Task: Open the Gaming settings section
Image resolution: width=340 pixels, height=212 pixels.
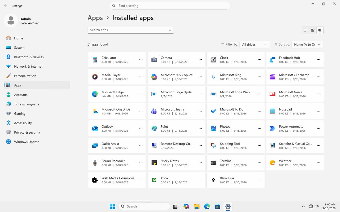Action: [x=37, y=113]
